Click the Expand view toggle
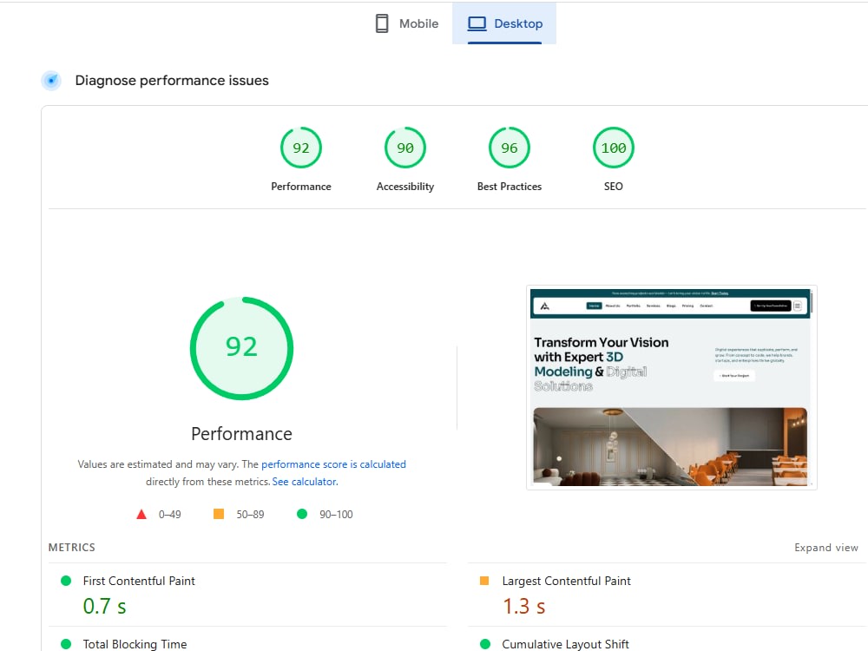 coord(826,548)
